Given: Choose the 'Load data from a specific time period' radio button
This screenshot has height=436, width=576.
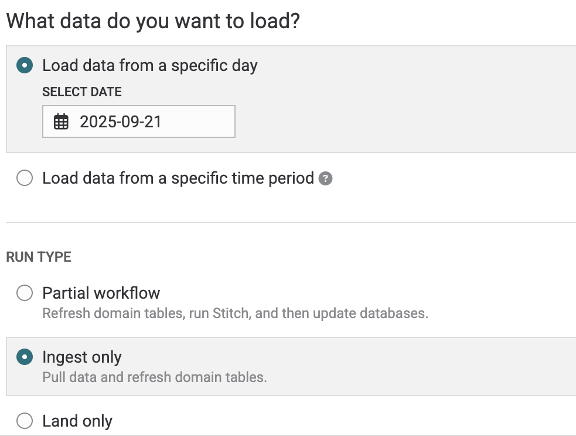Looking at the screenshot, I should point(25,178).
